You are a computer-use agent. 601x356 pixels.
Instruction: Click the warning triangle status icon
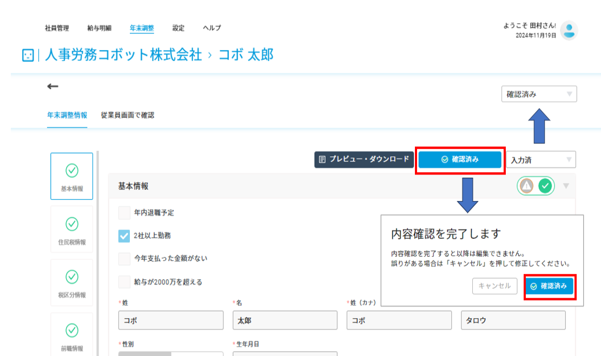(x=526, y=186)
